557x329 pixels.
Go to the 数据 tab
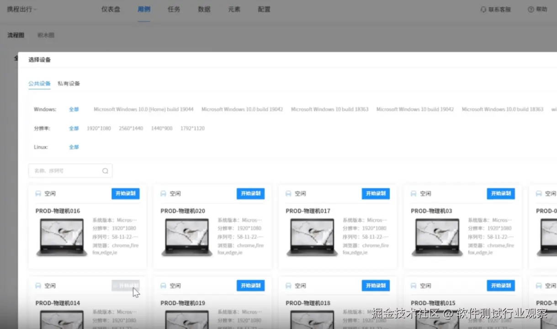pos(204,9)
